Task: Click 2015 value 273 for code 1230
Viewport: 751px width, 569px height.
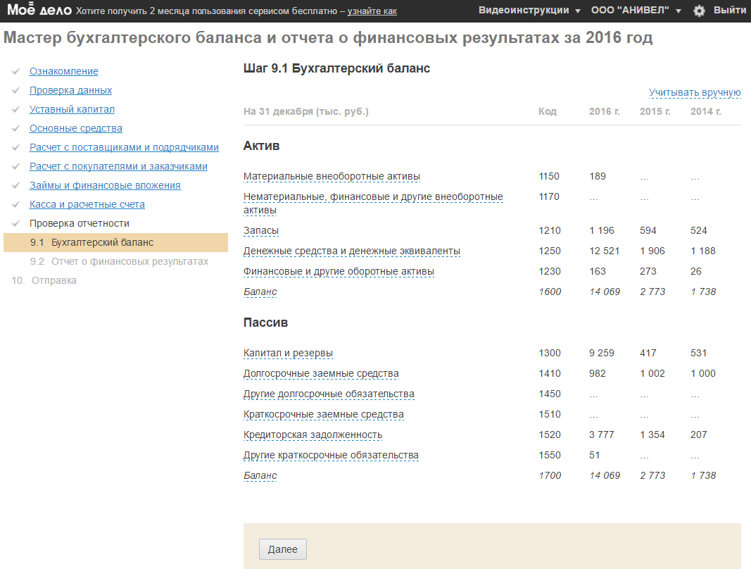Action: coord(648,271)
